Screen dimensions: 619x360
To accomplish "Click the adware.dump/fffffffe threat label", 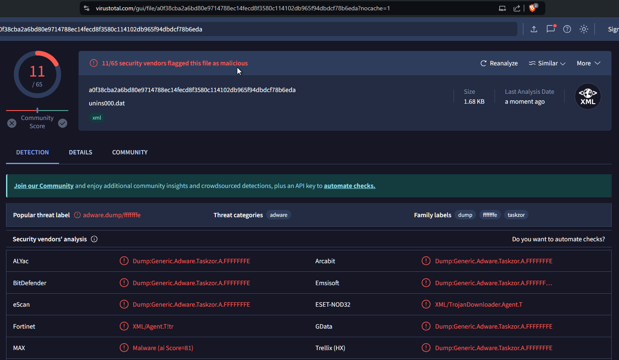I will (x=112, y=215).
